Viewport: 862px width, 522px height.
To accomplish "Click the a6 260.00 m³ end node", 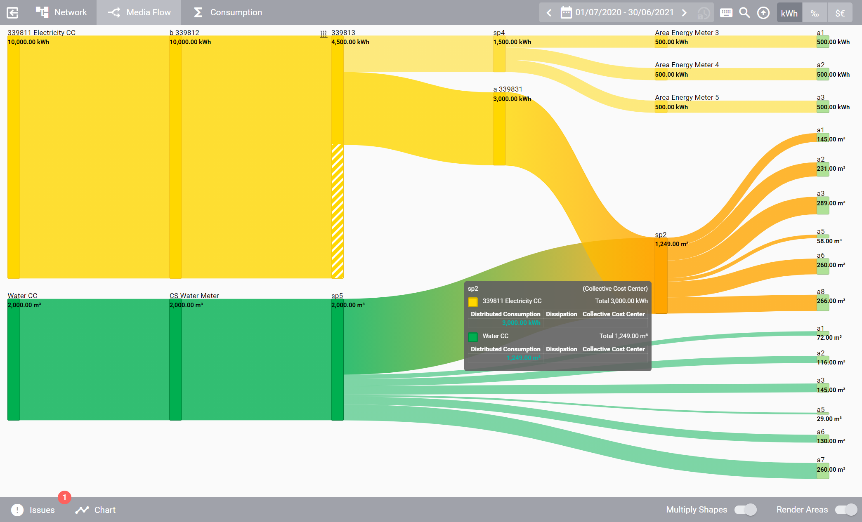I will point(823,266).
